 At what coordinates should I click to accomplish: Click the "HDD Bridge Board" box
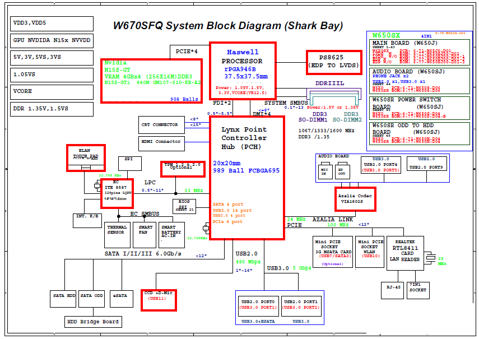tap(93, 322)
